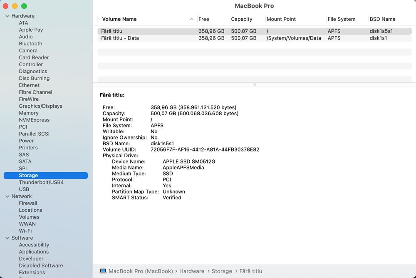Select Printers in the sidebar
Image resolution: width=416 pixels, height=278 pixels.
28,148
